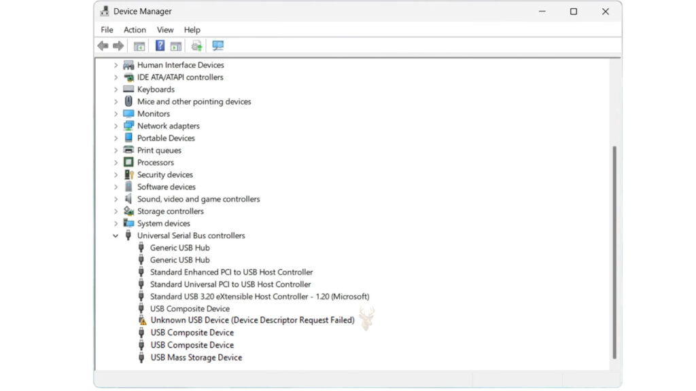This screenshot has width=696, height=391.
Task: Click the Back arrow toolbar icon
Action: [103, 45]
